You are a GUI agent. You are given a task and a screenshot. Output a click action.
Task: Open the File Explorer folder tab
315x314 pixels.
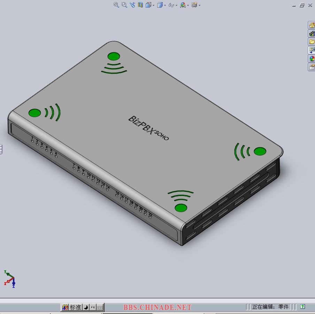pyautogui.click(x=312, y=42)
